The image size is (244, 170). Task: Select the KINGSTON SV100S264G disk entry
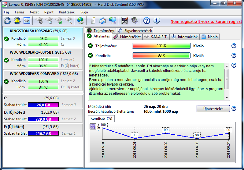(43, 38)
